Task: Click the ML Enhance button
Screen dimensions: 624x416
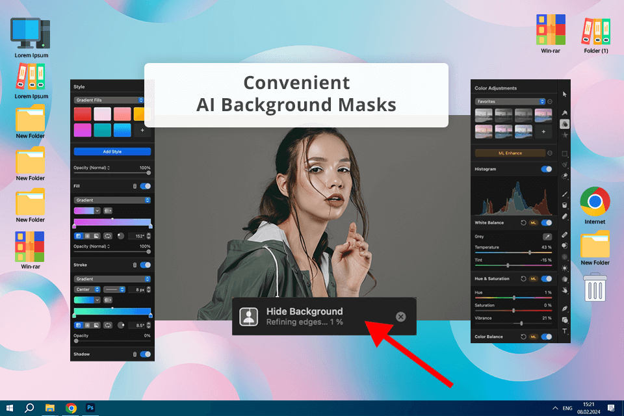Action: pyautogui.click(x=510, y=153)
